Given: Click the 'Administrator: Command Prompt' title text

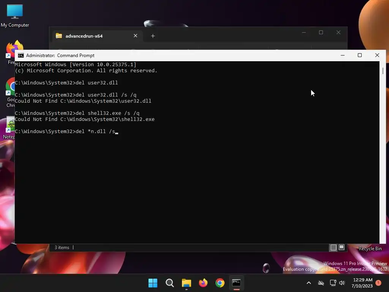Looking at the screenshot, I should (60, 56).
